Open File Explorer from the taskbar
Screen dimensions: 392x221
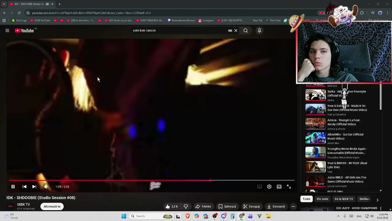pos(268,216)
